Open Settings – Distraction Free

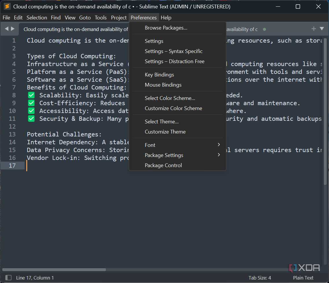177,61
